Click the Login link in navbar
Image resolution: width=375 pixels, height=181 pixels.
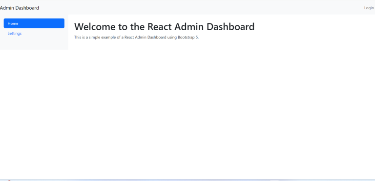[369, 8]
